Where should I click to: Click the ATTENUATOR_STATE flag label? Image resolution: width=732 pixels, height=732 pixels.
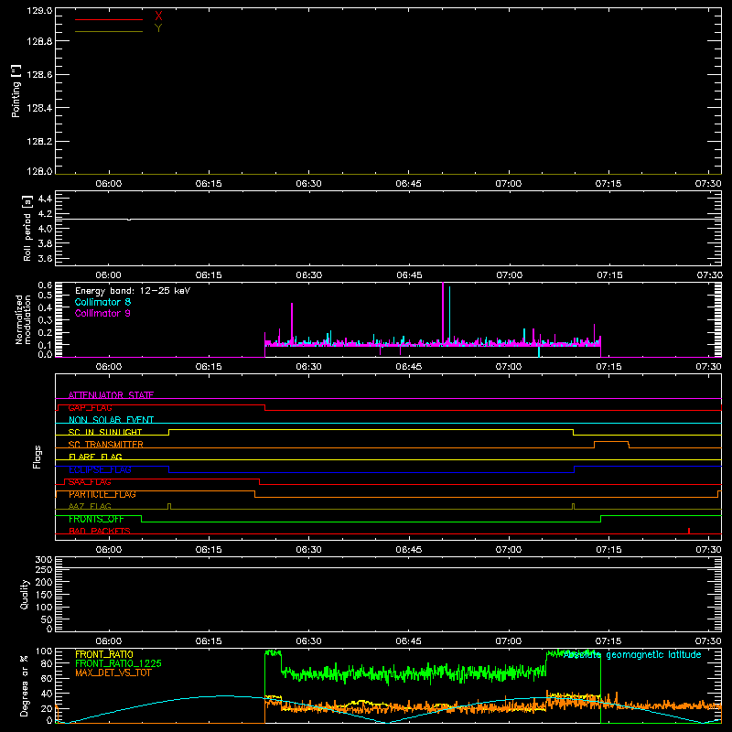111,395
